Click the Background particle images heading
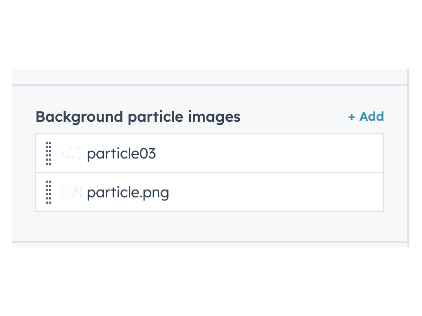The image size is (422, 316). coord(138,117)
